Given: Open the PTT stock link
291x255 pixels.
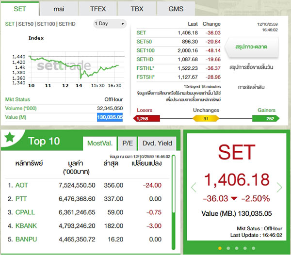Looking at the screenshot, I should (21, 199).
